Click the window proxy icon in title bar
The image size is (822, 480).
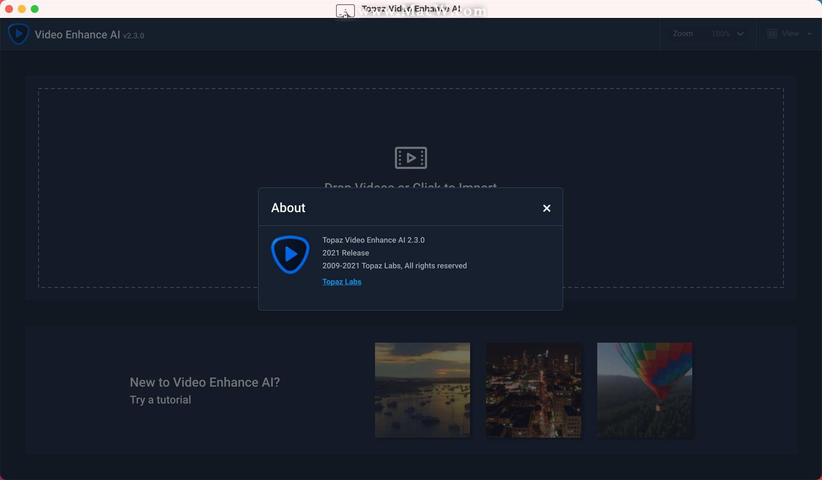(x=345, y=11)
